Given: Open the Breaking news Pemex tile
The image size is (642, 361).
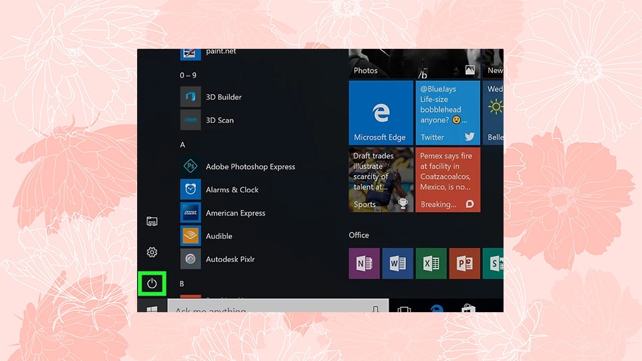Looking at the screenshot, I should click(x=447, y=180).
